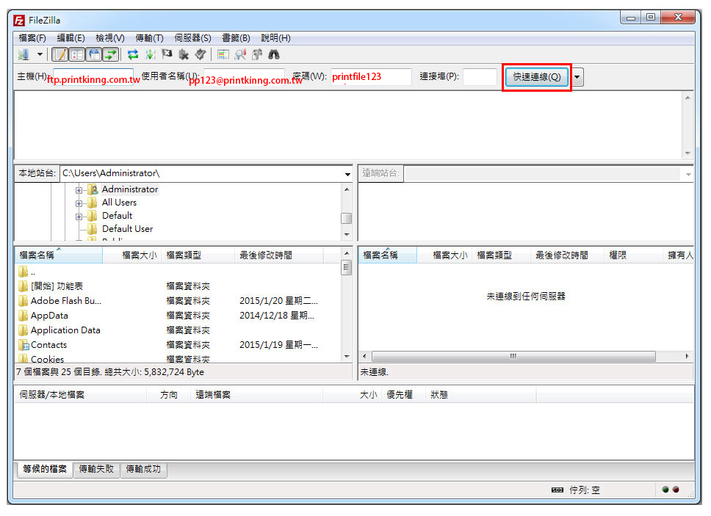Sort remote files by 檔案類型 column

(x=501, y=255)
